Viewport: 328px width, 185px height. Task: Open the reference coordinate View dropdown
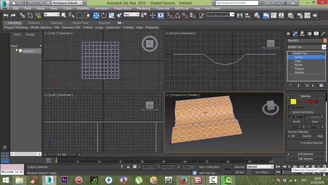coord(131,14)
